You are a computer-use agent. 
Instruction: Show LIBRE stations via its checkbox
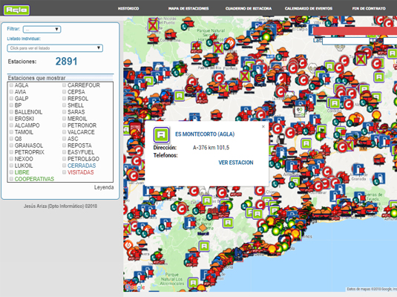(x=11, y=172)
